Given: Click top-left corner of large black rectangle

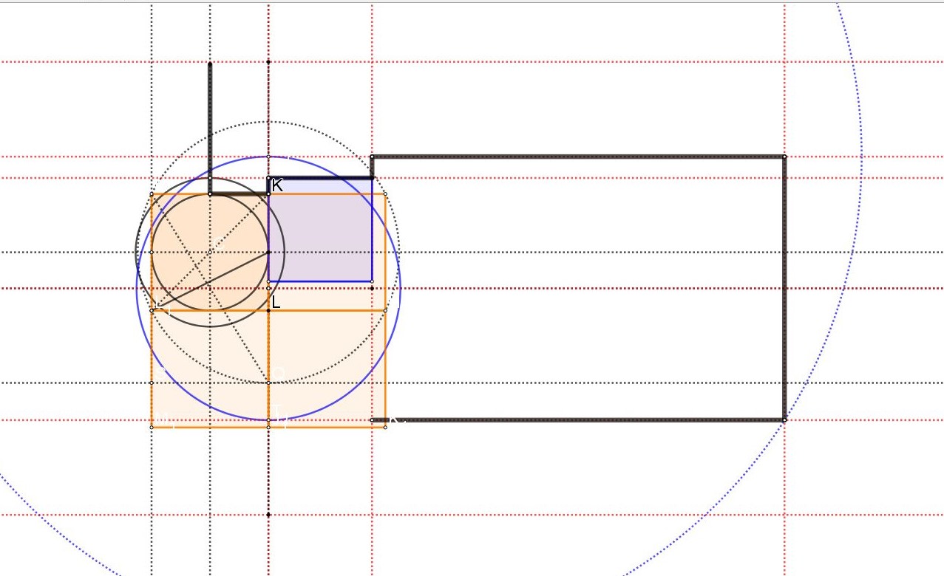Looking at the screenshot, I should pyautogui.click(x=372, y=157).
